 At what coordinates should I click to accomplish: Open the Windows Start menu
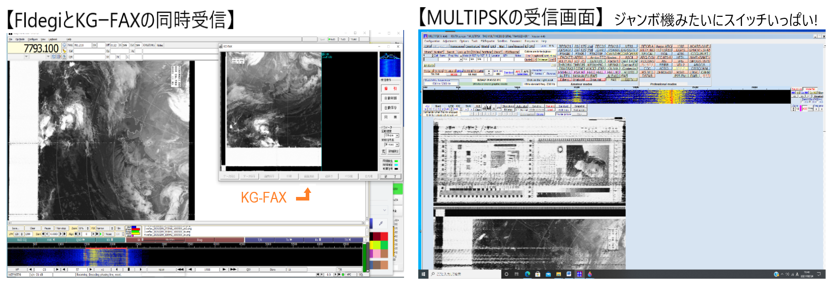(x=423, y=274)
